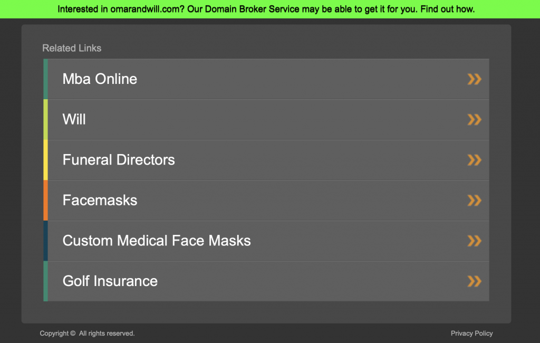The width and height of the screenshot is (540, 343).
Task: Open the Facemasks link
Action: tap(100, 201)
